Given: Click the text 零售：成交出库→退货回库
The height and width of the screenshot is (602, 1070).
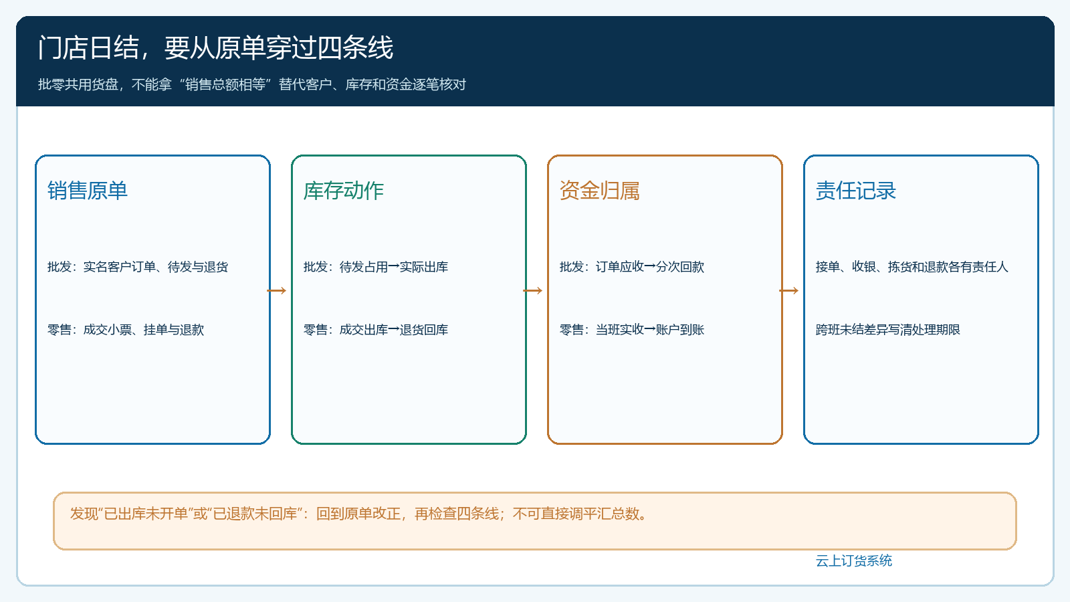Looking at the screenshot, I should 376,330.
